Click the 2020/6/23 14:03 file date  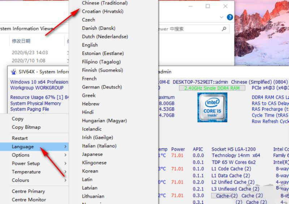point(30,53)
